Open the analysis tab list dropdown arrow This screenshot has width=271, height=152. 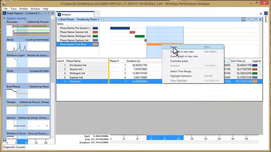point(261,14)
